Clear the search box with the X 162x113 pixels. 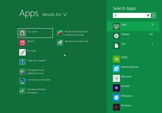tap(148, 16)
